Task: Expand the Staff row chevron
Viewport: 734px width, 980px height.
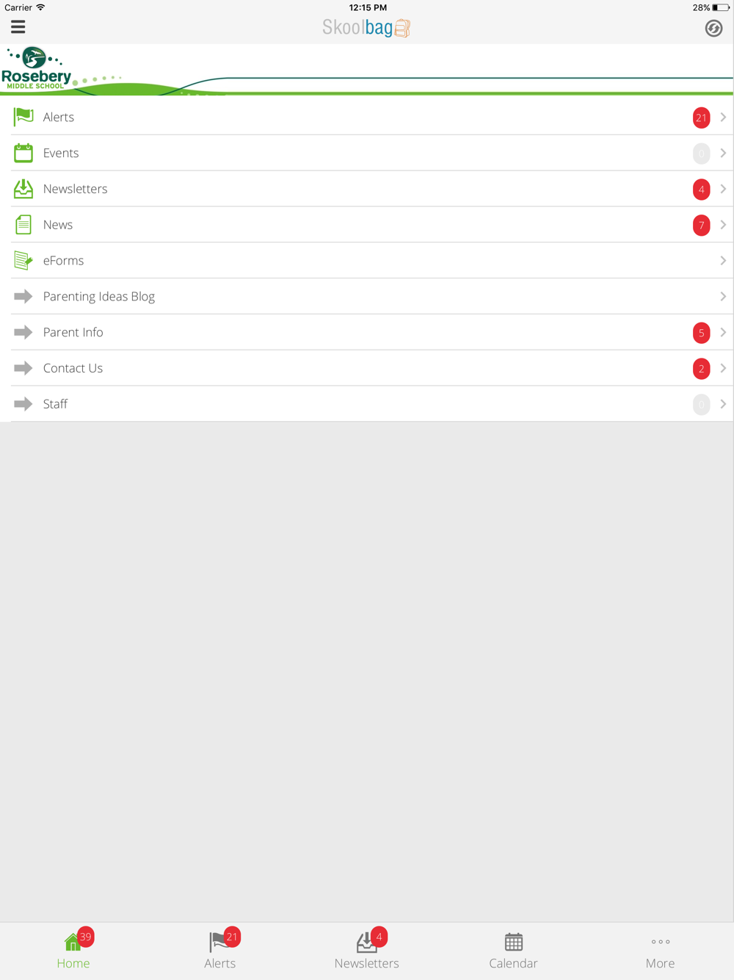Action: (723, 404)
